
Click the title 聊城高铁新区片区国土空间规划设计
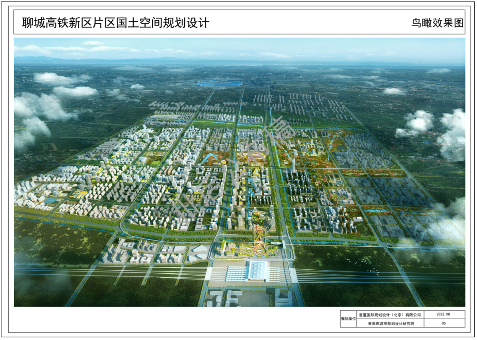coord(116,23)
